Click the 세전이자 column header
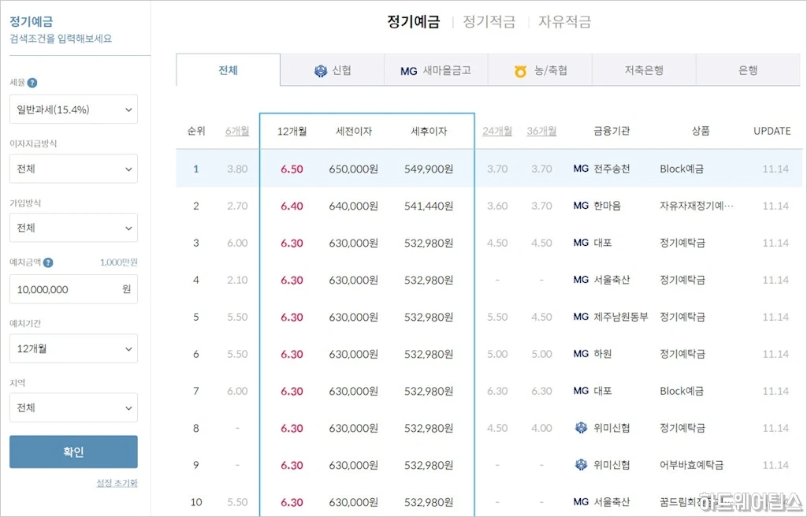The image size is (807, 517). point(354,132)
